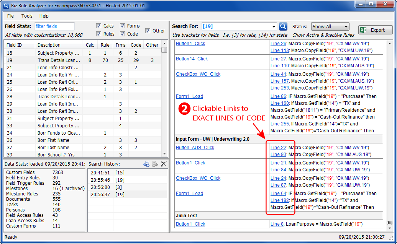Open the Line 8 code link
397x244 pixels.
pos(277,224)
